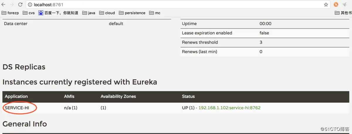
Task: Click the browser forward arrow
Action: [12, 5]
